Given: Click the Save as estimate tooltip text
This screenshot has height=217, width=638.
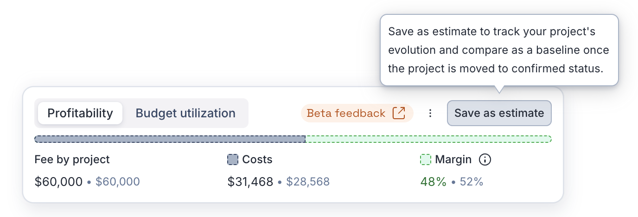Looking at the screenshot, I should click(x=499, y=50).
